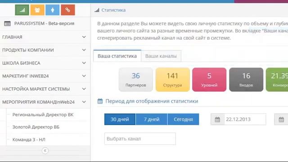Click the calendar icon beside Период heading
Screen dimensions: 288x162
(x=100, y=101)
